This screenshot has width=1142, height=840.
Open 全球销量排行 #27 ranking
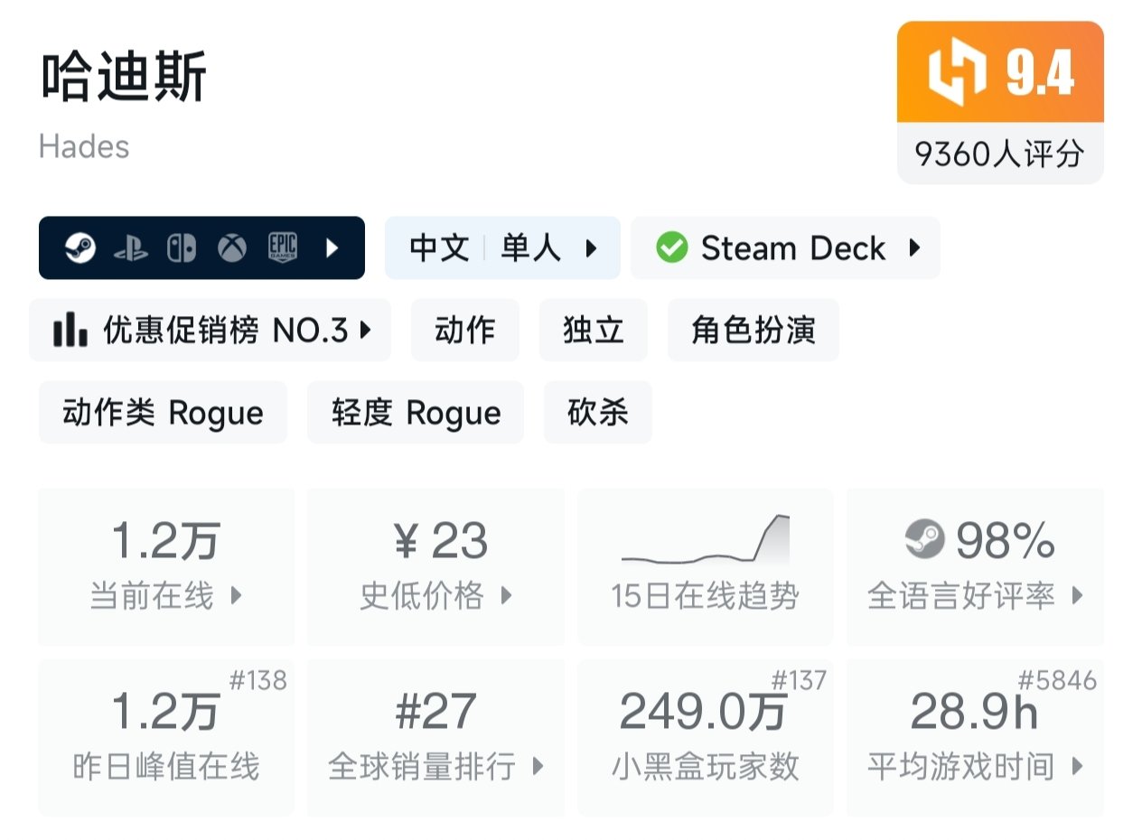pyautogui.click(x=435, y=737)
